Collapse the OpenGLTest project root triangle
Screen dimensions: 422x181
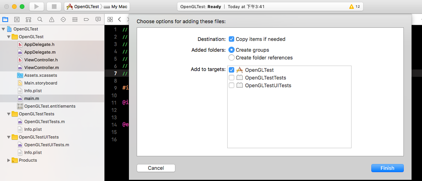tap(3, 29)
